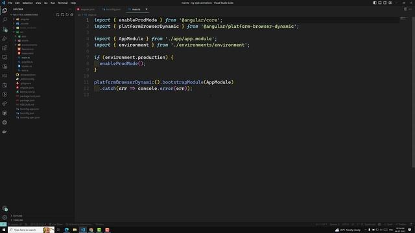415x233 pixels.
Task: Select main.ts in the file tree
Action: (26, 58)
